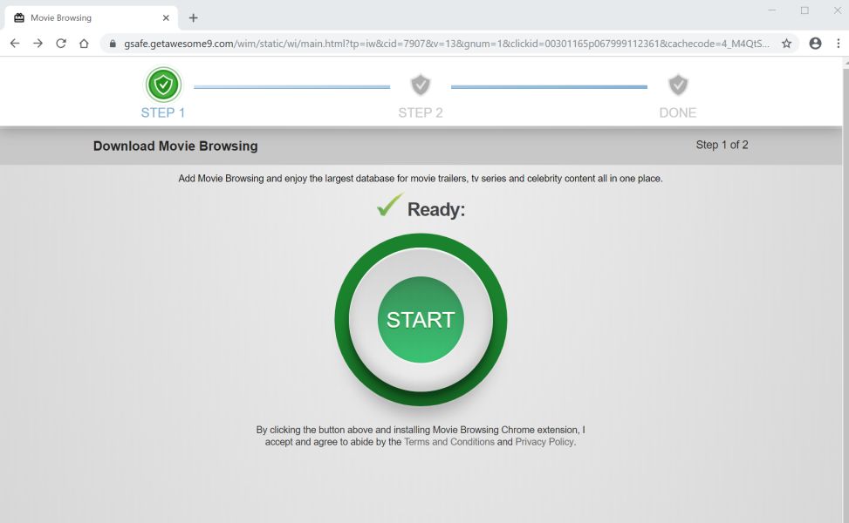Close the Chrome window
Viewport: 849px width, 523px height.
tap(837, 10)
